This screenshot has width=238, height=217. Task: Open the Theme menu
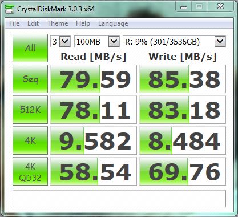coord(58,23)
